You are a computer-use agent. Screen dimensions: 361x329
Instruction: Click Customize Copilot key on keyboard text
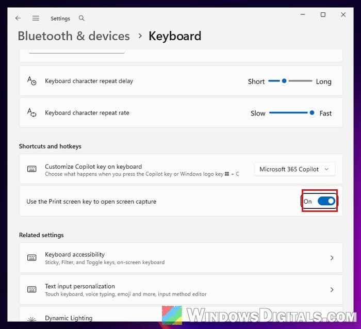click(93, 167)
